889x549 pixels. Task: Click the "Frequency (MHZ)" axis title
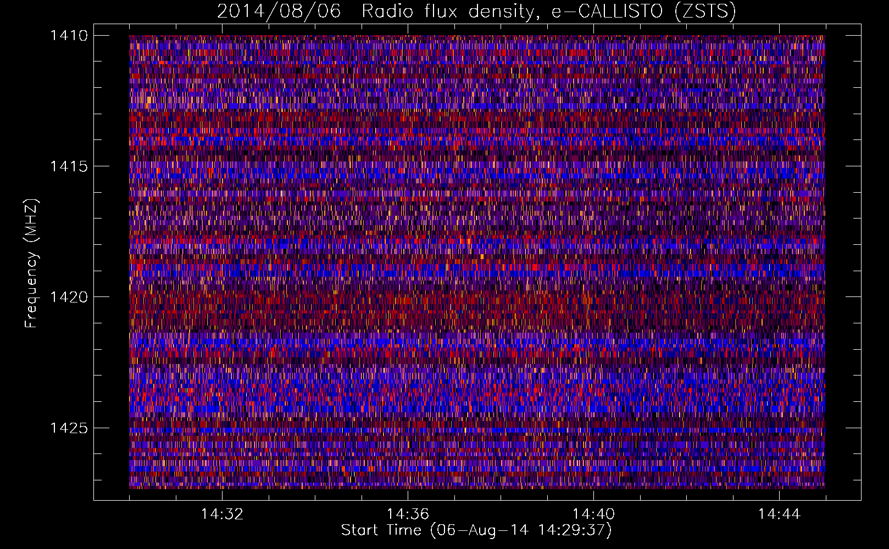click(x=32, y=264)
